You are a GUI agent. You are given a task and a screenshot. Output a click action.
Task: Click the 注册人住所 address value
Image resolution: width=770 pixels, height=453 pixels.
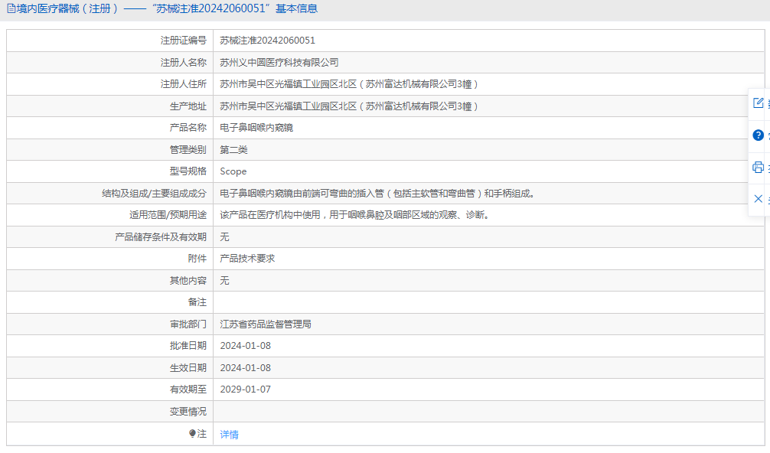point(349,84)
